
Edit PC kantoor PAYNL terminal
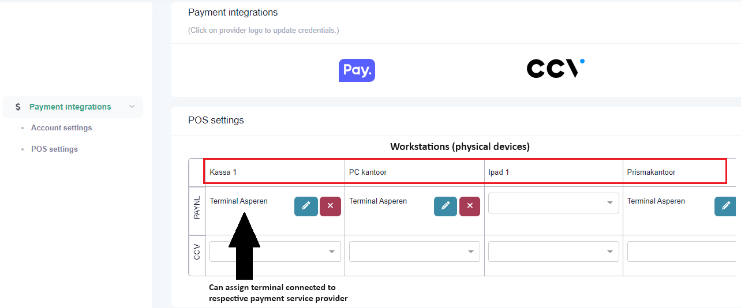tap(446, 206)
